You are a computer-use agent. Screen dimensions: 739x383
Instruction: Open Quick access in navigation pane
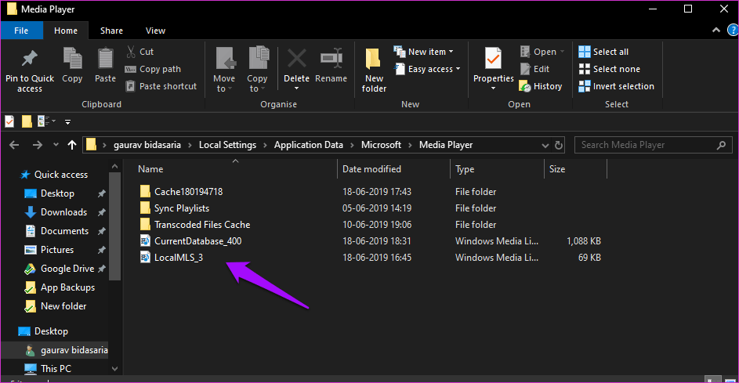point(61,175)
